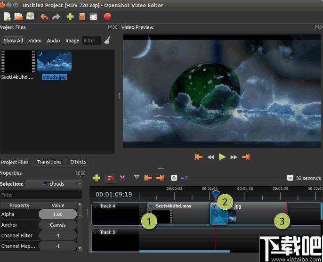This screenshot has width=323, height=262.
Task: Import files using the top green plus
Action: coord(70,16)
